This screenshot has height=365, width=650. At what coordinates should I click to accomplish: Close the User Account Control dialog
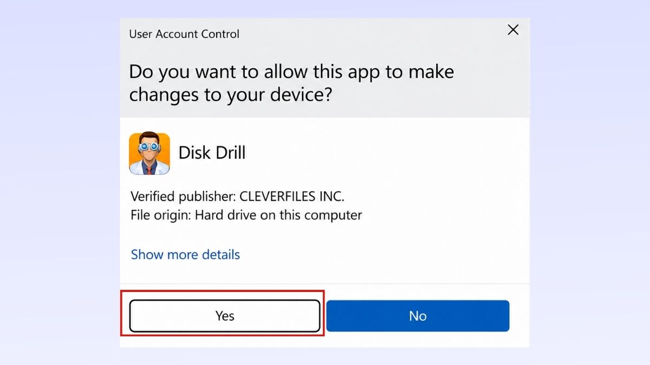pos(513,30)
